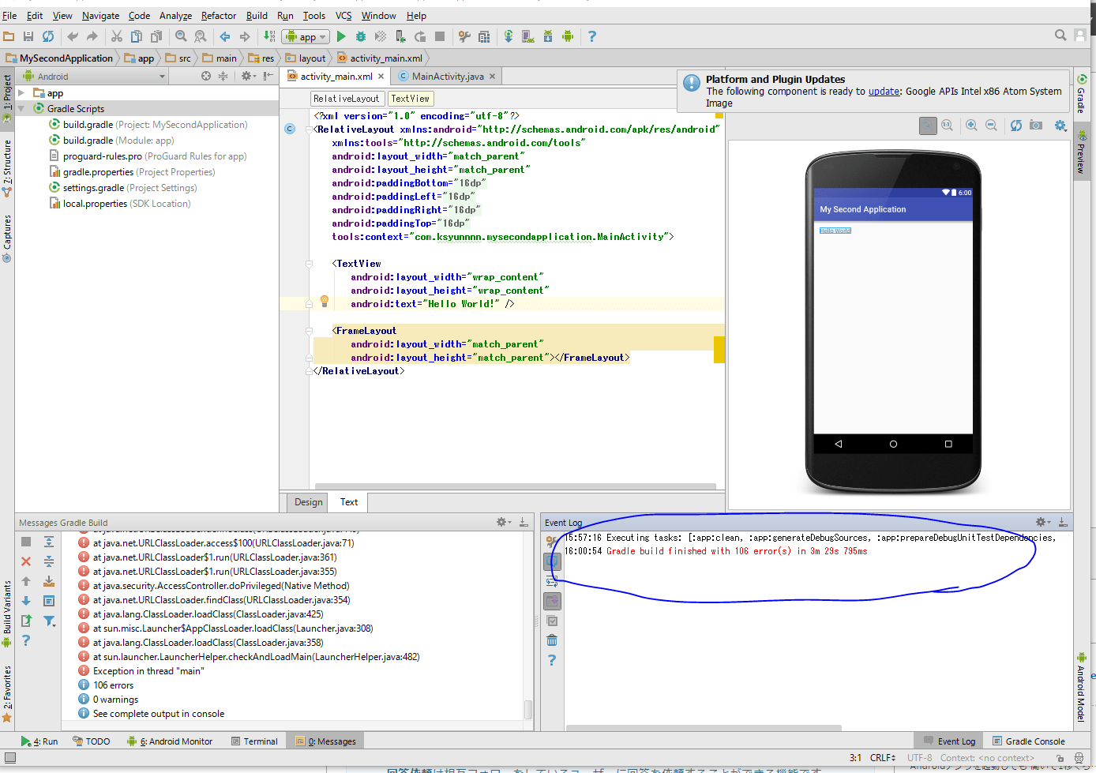Sync project with Gradle files icon
1096x773 pixels.
[509, 36]
